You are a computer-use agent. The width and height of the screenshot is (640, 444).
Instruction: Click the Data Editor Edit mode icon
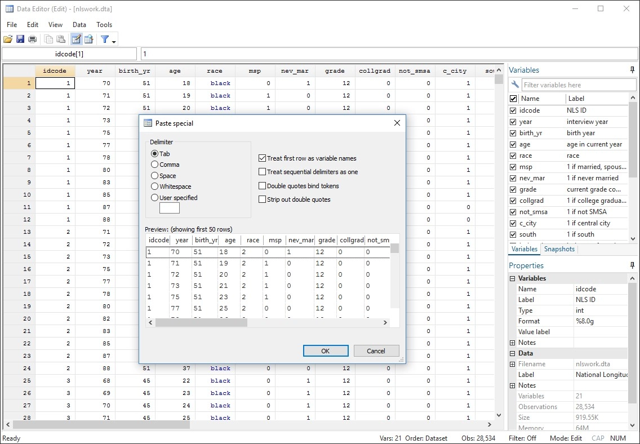click(x=76, y=39)
